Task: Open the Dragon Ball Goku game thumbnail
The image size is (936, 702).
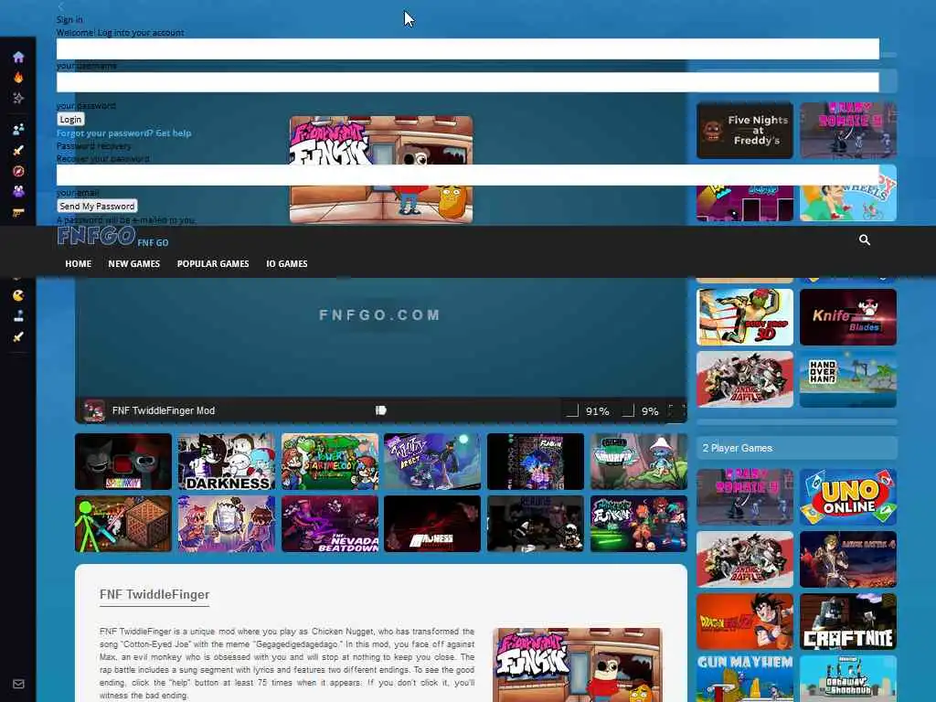Action: pos(744,622)
